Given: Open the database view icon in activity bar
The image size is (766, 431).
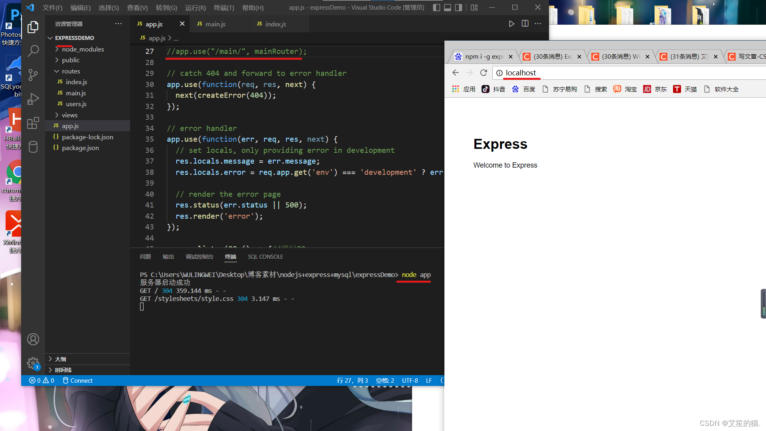Looking at the screenshot, I should 33,147.
